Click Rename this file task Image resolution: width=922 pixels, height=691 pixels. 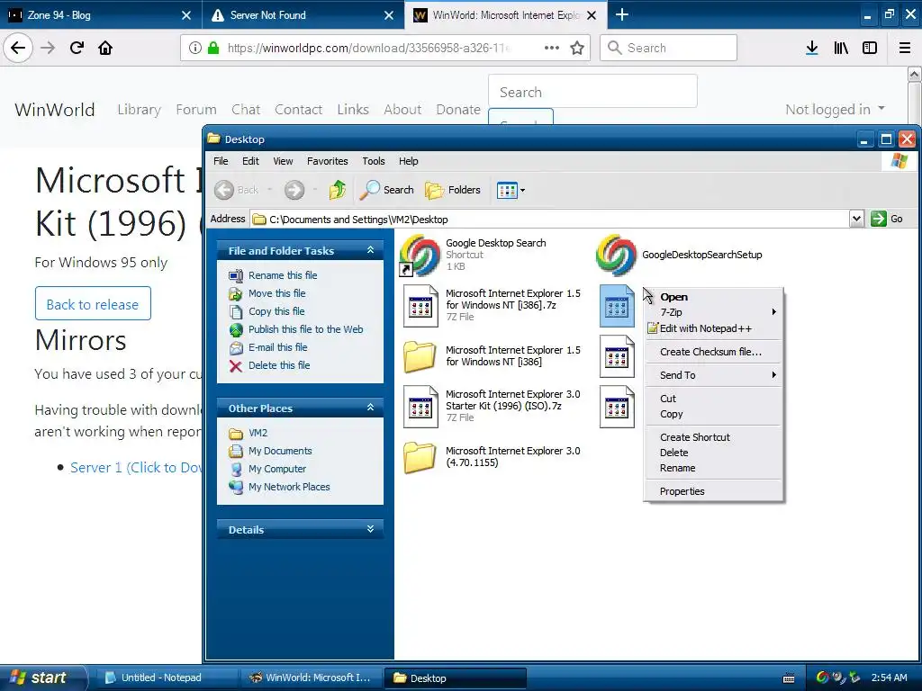click(282, 275)
